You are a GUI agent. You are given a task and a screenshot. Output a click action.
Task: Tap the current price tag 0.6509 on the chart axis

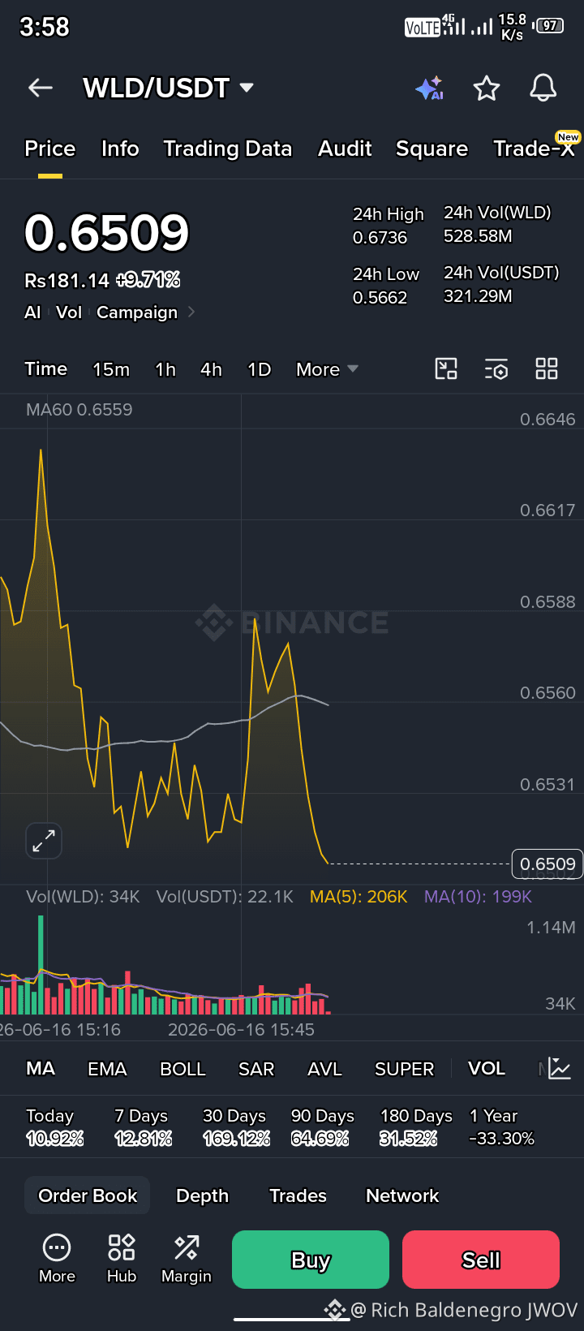tap(547, 864)
